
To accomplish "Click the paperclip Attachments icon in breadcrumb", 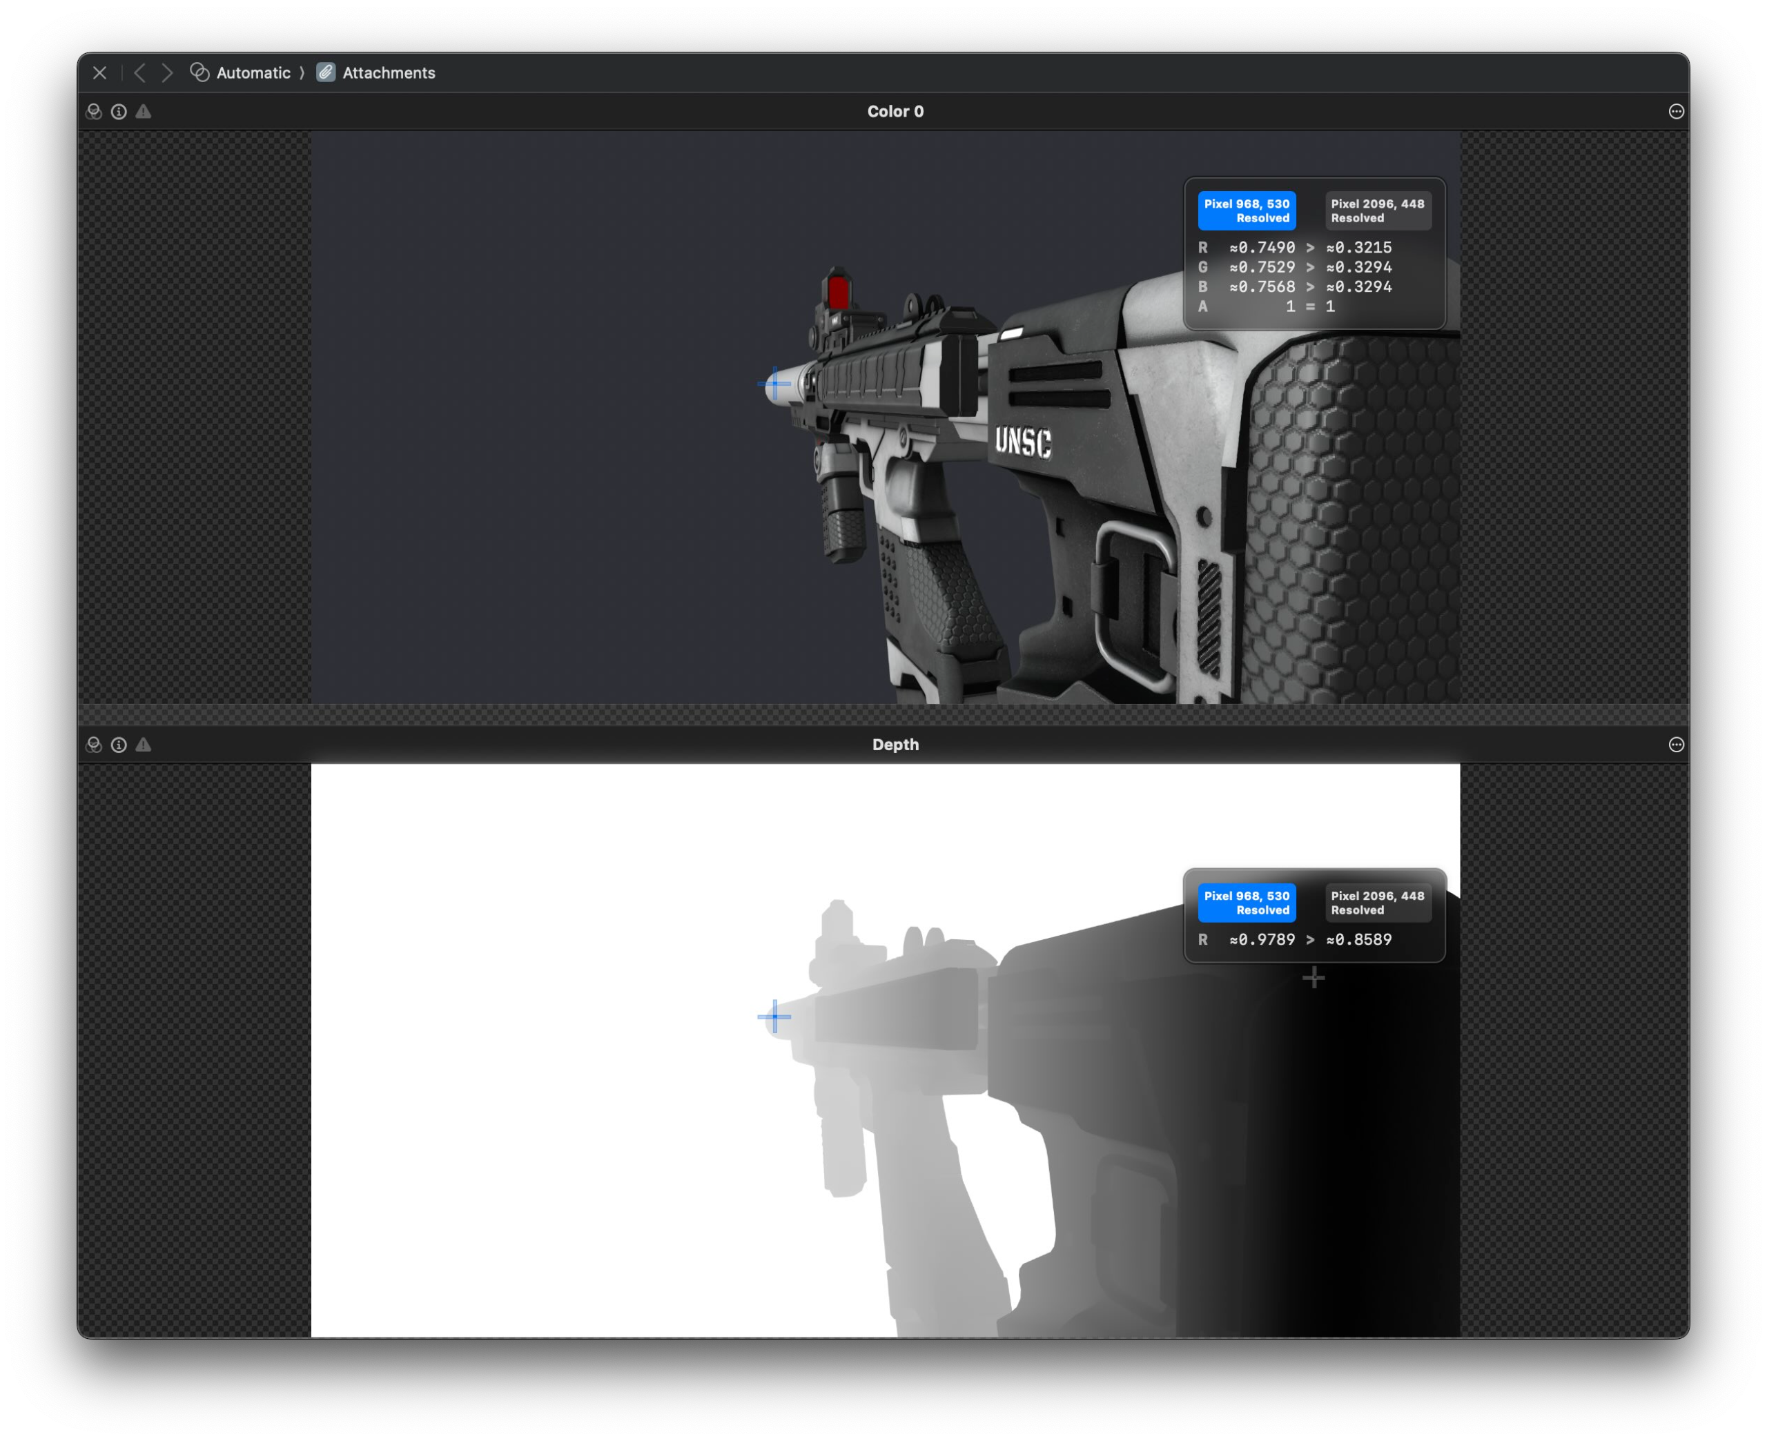I will pyautogui.click(x=326, y=72).
